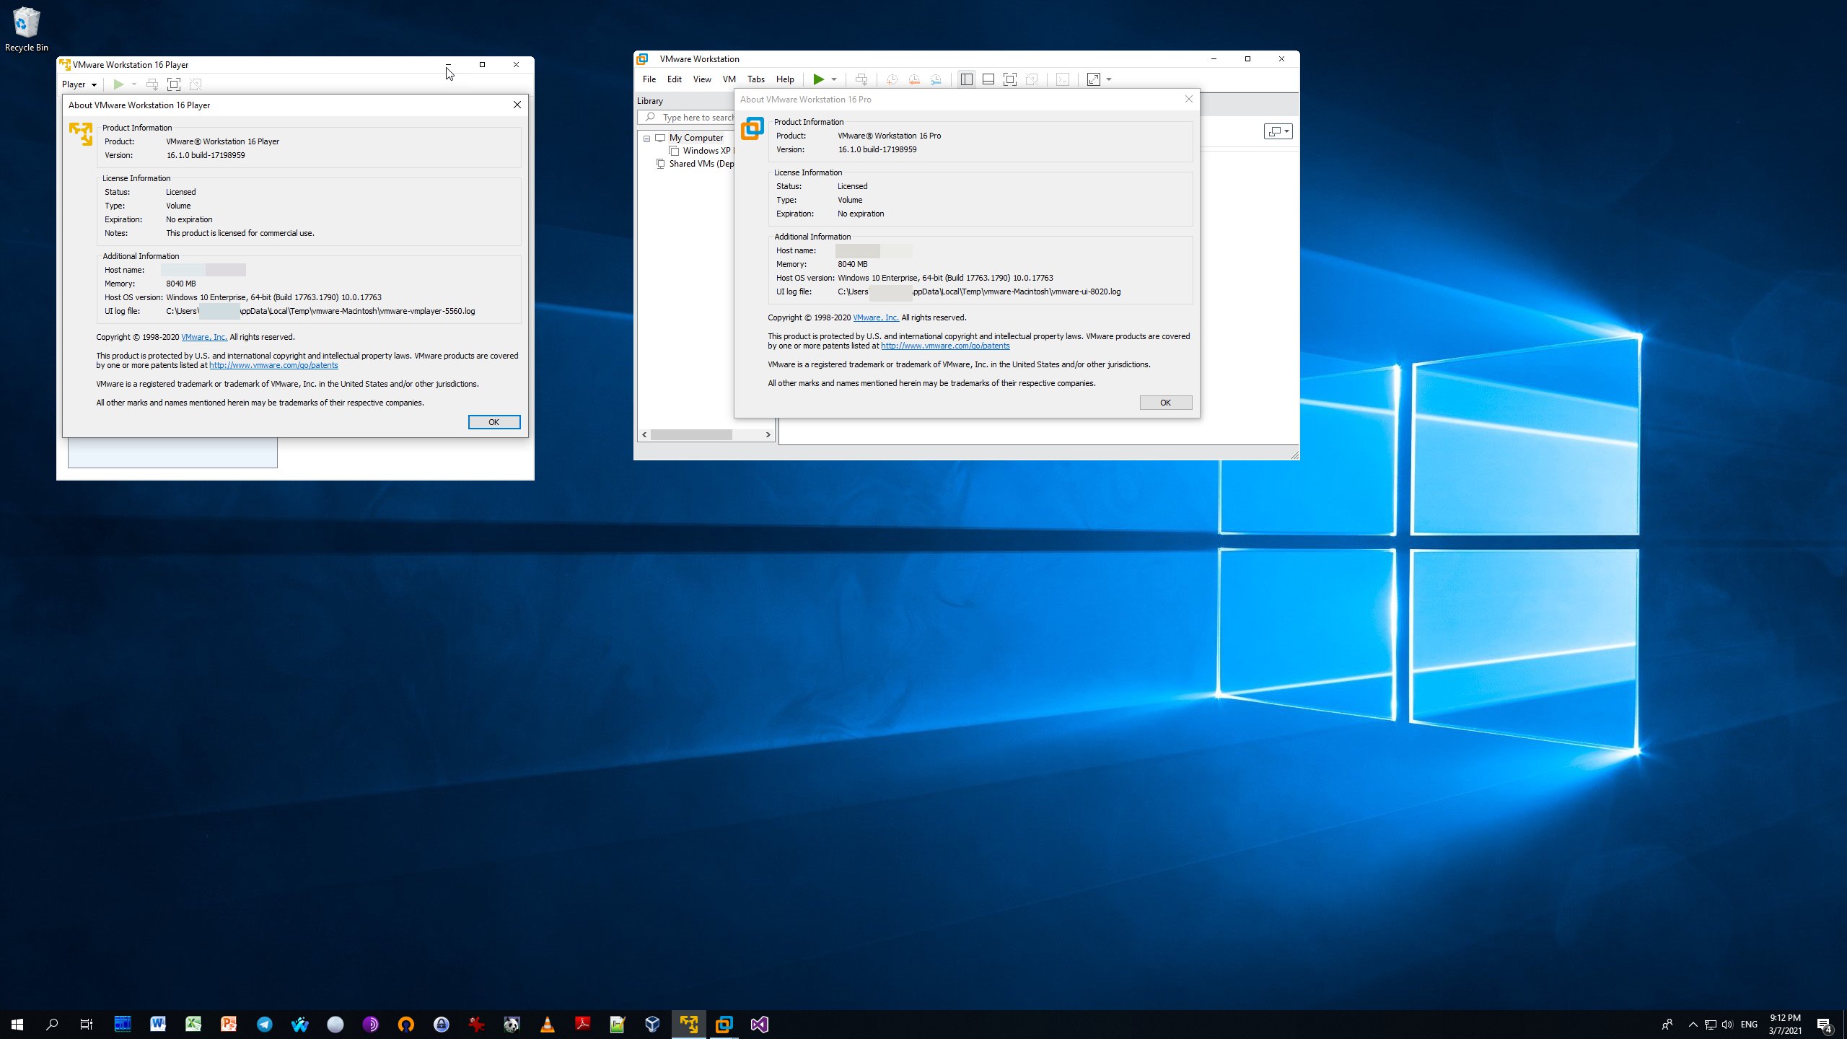The height and width of the screenshot is (1039, 1847).
Task: Open the VM menu in VMware Workstation
Action: tap(729, 79)
